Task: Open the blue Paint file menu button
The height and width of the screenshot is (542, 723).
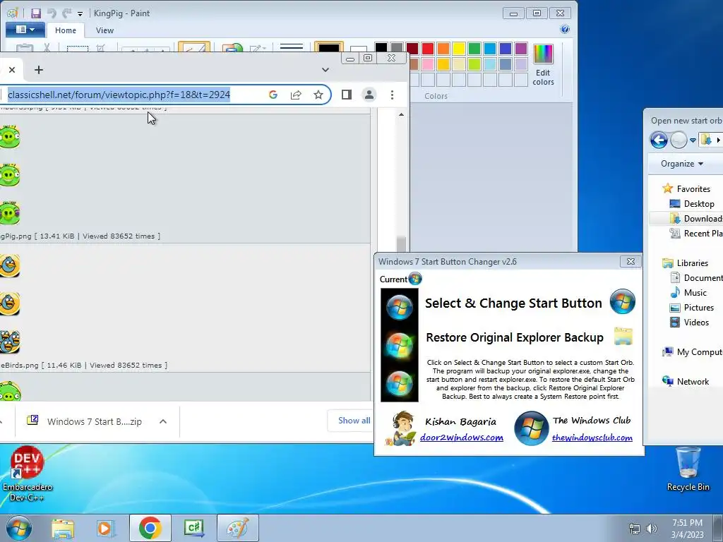Action: (x=25, y=30)
